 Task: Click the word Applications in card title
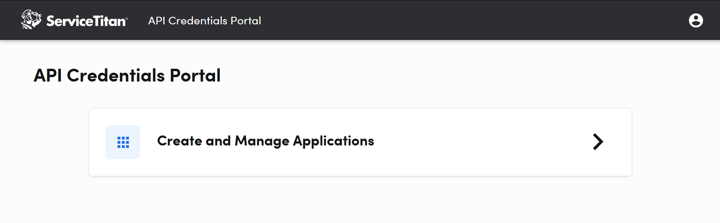point(333,141)
